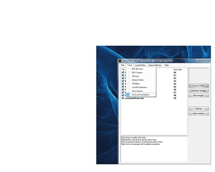Uncheck the plugin with mod index 05

123,87
